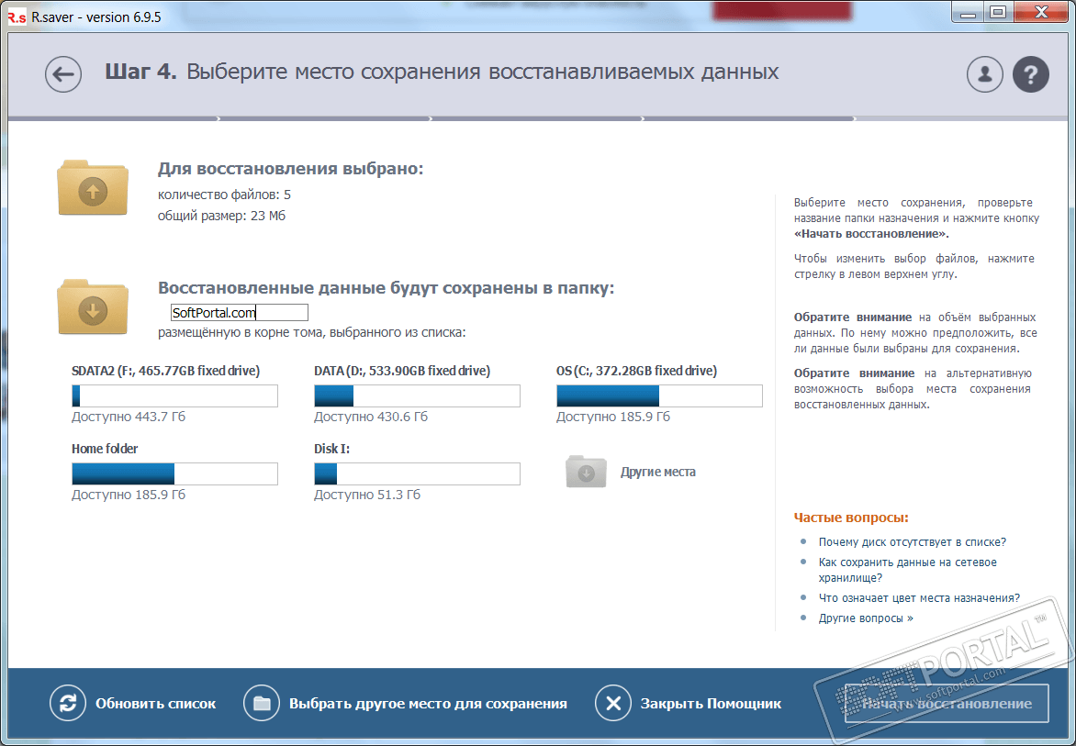The width and height of the screenshot is (1076, 746).
Task: Click heading 'Частые вопросы:'
Action: pyautogui.click(x=851, y=518)
